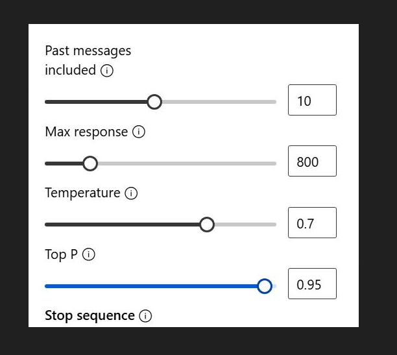397x355 pixels.
Task: Click the light gray part of Past messages track
Action: [x=219, y=102]
